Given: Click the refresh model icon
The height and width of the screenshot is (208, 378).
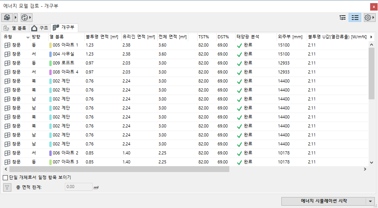Looking at the screenshot, I should click(24, 18).
